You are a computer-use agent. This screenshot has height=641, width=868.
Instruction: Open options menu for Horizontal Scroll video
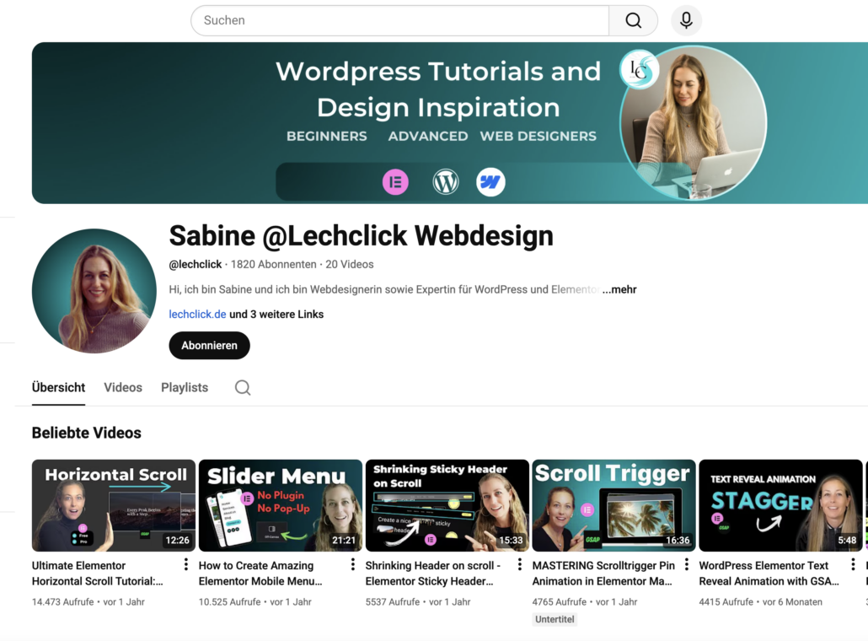pyautogui.click(x=186, y=565)
